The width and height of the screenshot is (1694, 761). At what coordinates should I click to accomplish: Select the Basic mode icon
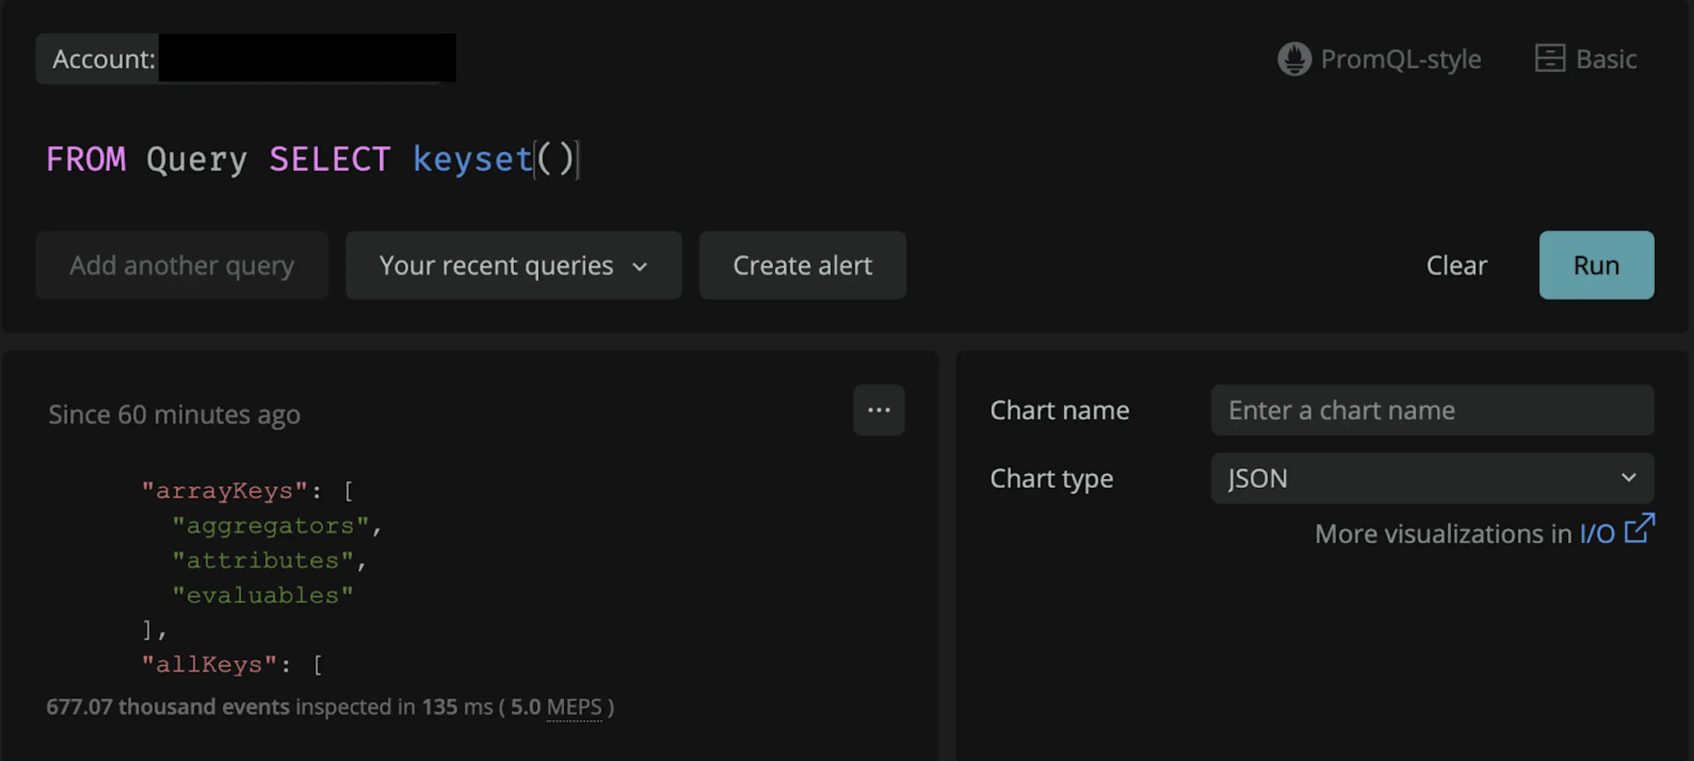tap(1551, 59)
